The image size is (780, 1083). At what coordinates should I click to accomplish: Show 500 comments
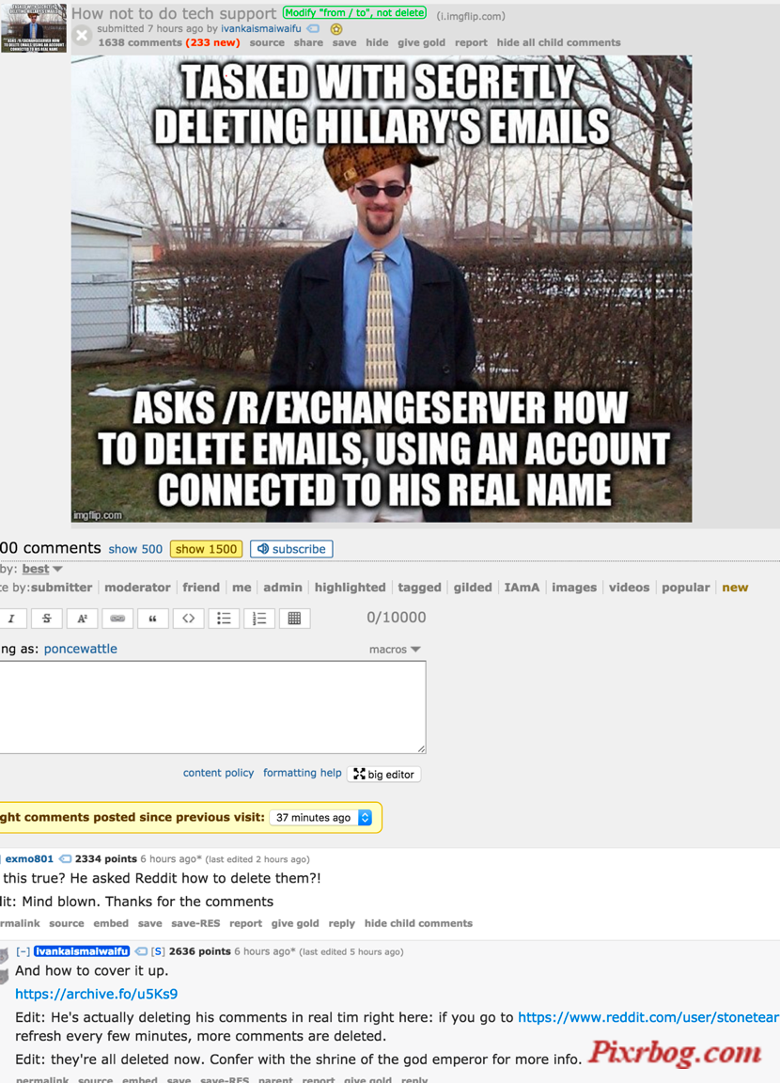pos(135,549)
